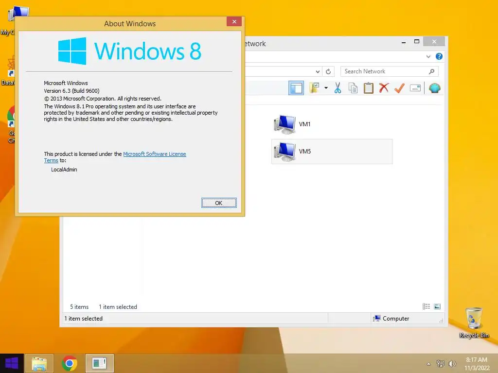Switch to large icons view in Network window
Image resolution: width=498 pixels, height=373 pixels.
[x=437, y=306]
